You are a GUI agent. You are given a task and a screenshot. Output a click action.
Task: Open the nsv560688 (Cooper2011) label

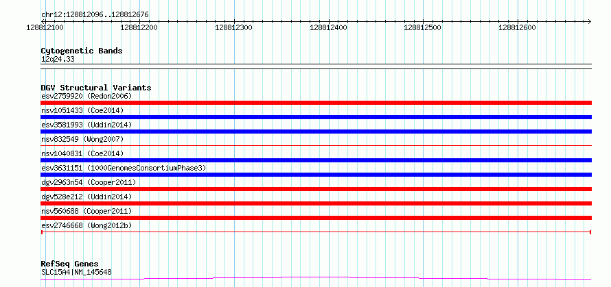[87, 211]
